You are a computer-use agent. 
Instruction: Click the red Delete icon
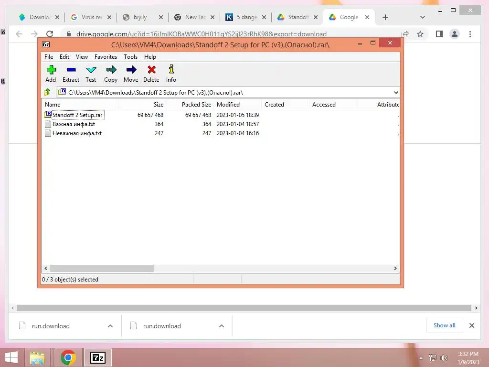coord(151,70)
